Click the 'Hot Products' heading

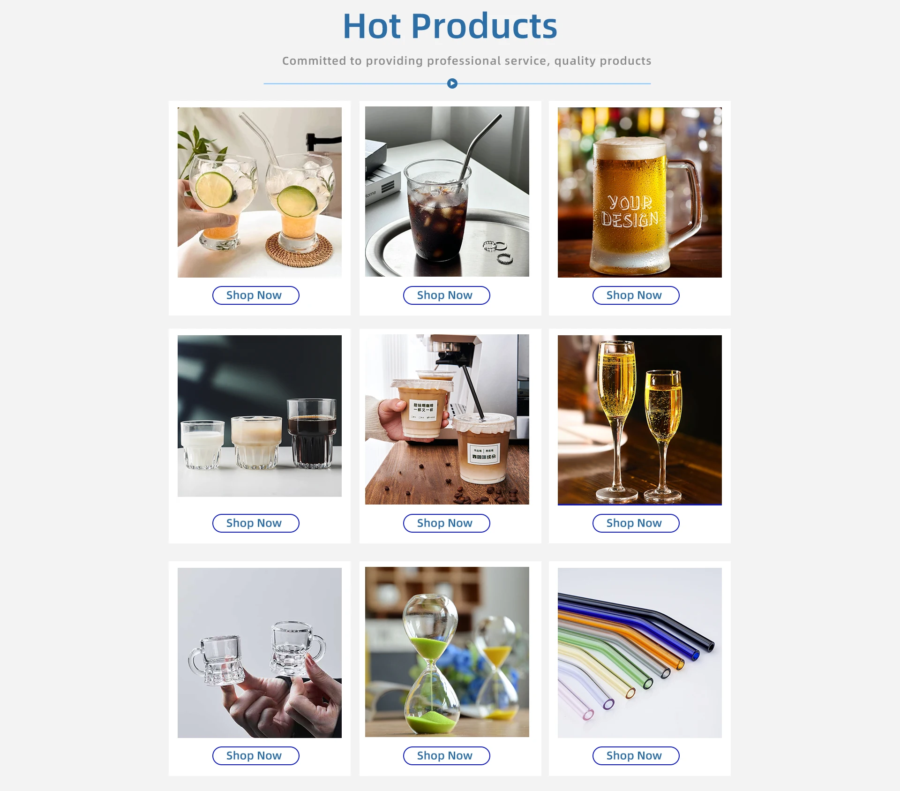click(x=450, y=26)
